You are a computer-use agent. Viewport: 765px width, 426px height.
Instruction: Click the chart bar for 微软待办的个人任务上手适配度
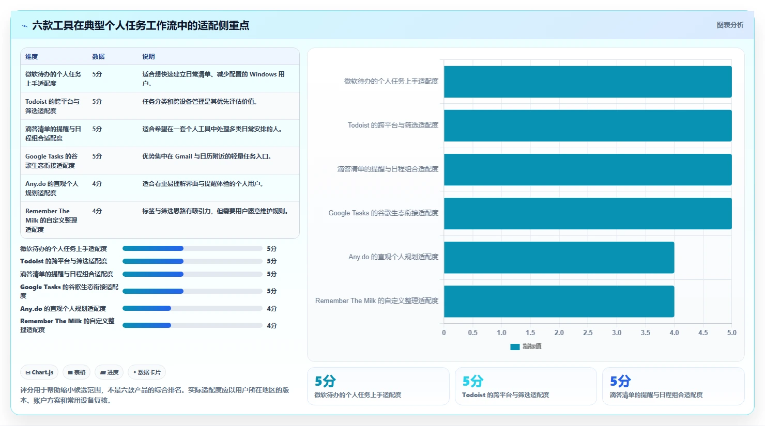tap(588, 82)
